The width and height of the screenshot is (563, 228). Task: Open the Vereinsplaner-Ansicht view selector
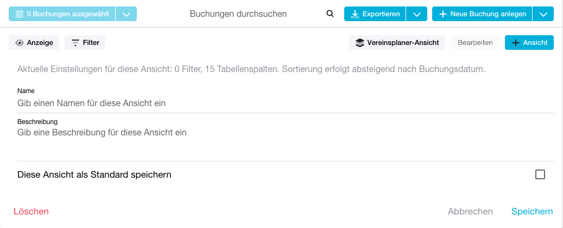click(x=397, y=43)
